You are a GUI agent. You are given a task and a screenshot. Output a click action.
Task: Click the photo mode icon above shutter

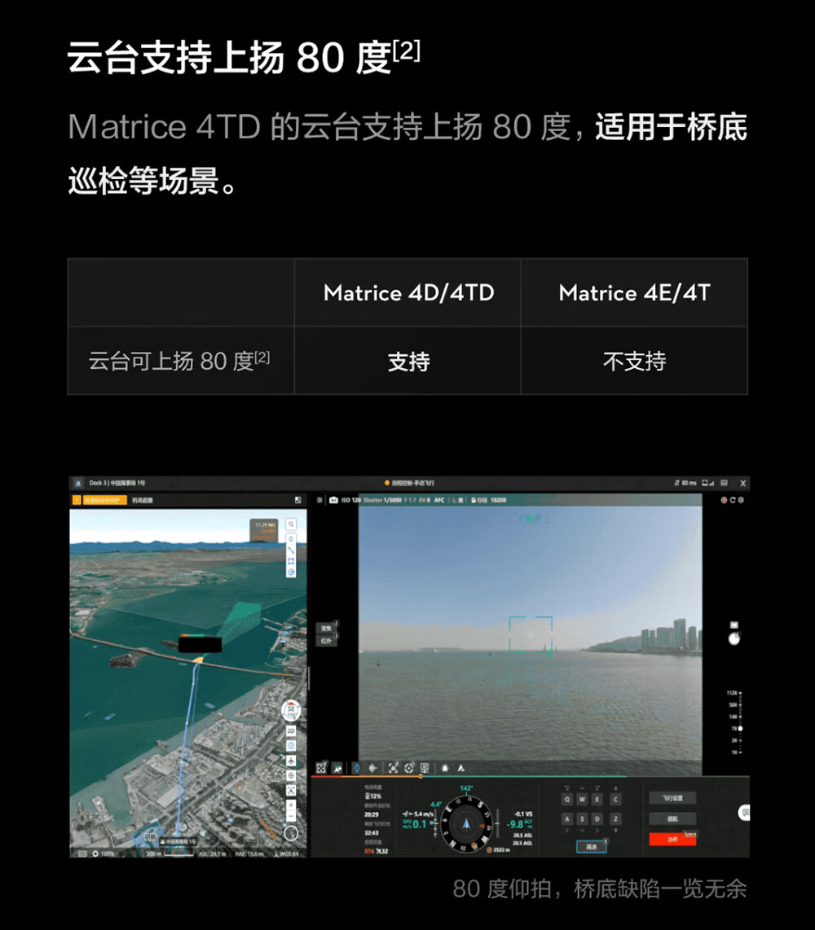(734, 625)
